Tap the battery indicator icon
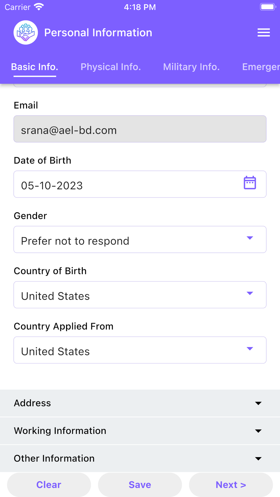Viewport: 280px width, 497px height. point(268,7)
